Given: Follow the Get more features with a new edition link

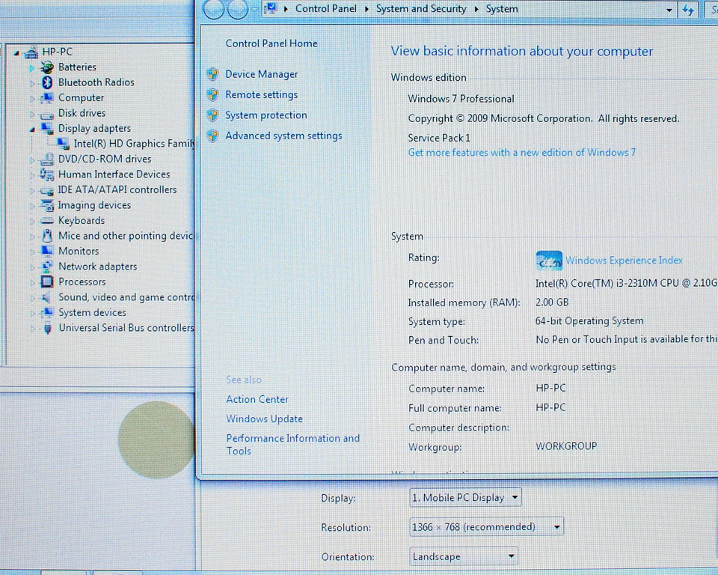Looking at the screenshot, I should 521,152.
